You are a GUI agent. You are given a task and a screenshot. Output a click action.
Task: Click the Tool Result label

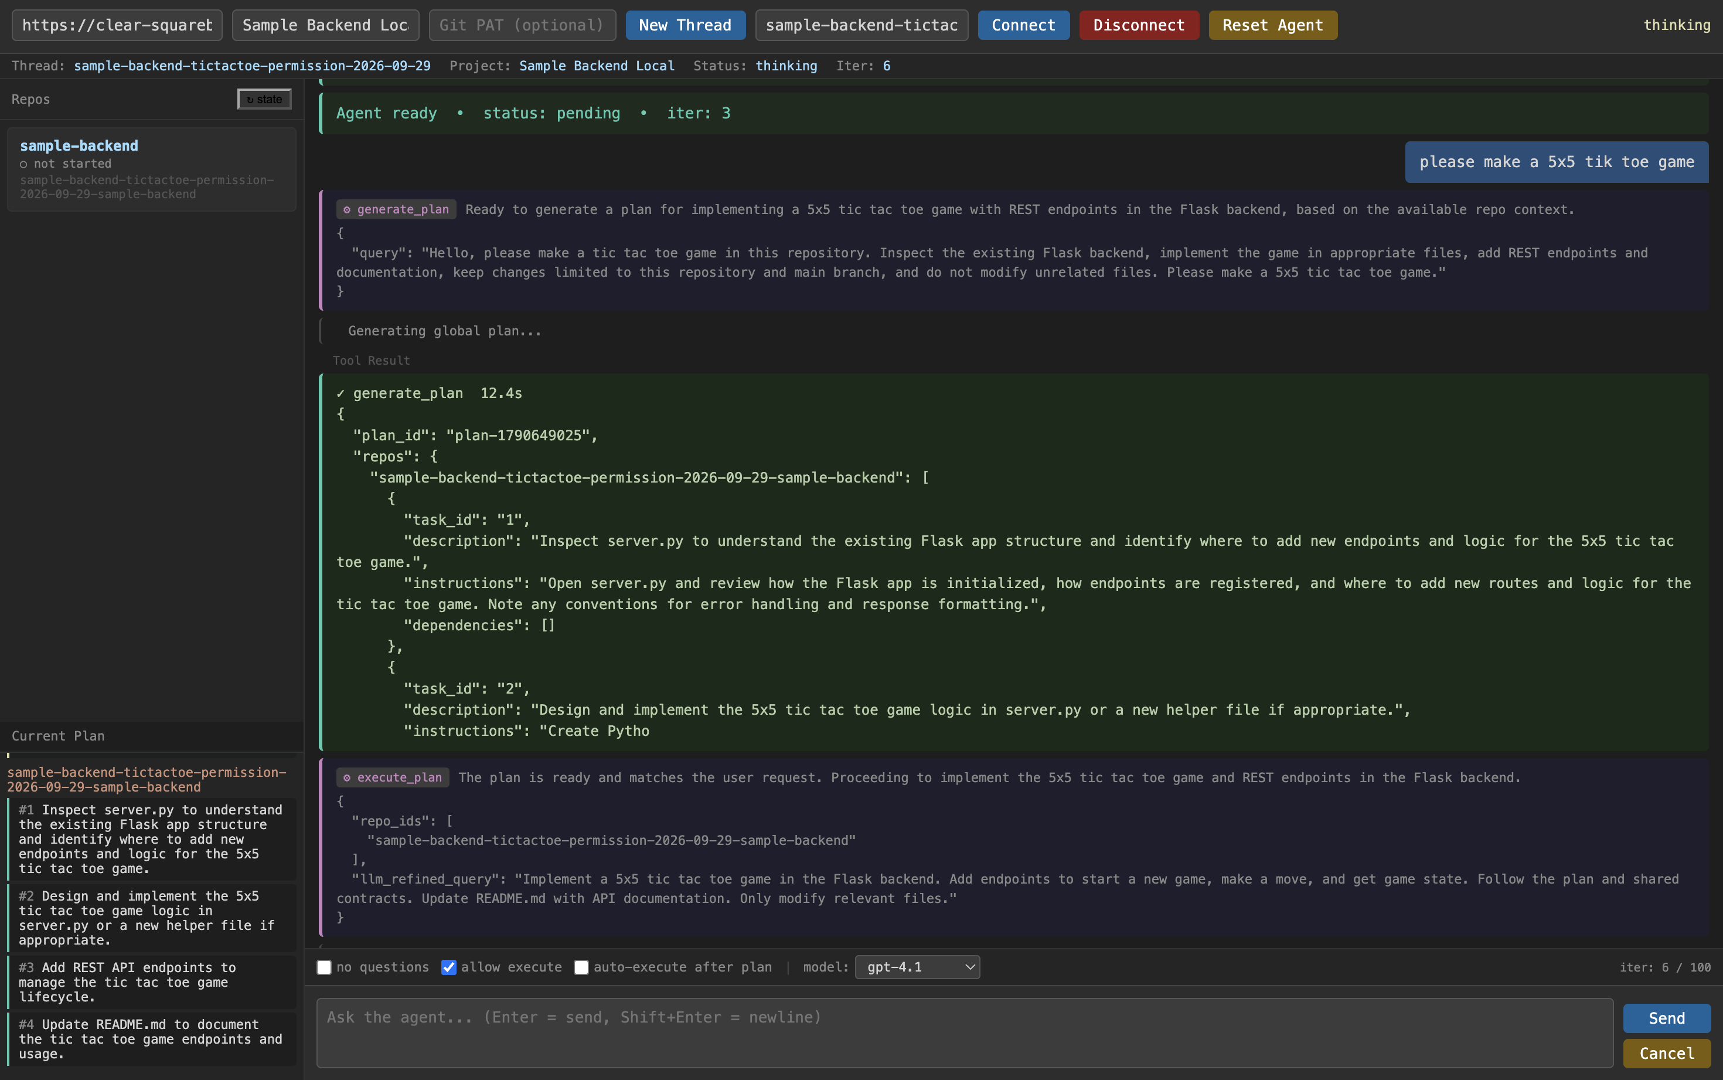click(x=371, y=361)
